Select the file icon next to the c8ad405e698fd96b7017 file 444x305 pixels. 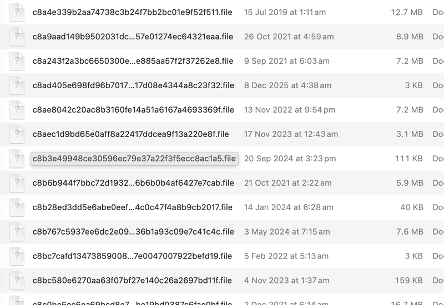tap(17, 85)
